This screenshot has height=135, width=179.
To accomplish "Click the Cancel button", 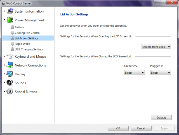I will (141, 128).
